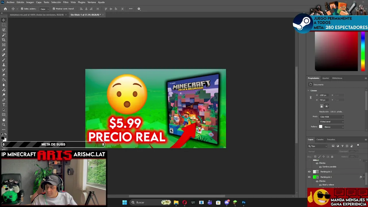Show more align options (three dots)

pos(131,9)
